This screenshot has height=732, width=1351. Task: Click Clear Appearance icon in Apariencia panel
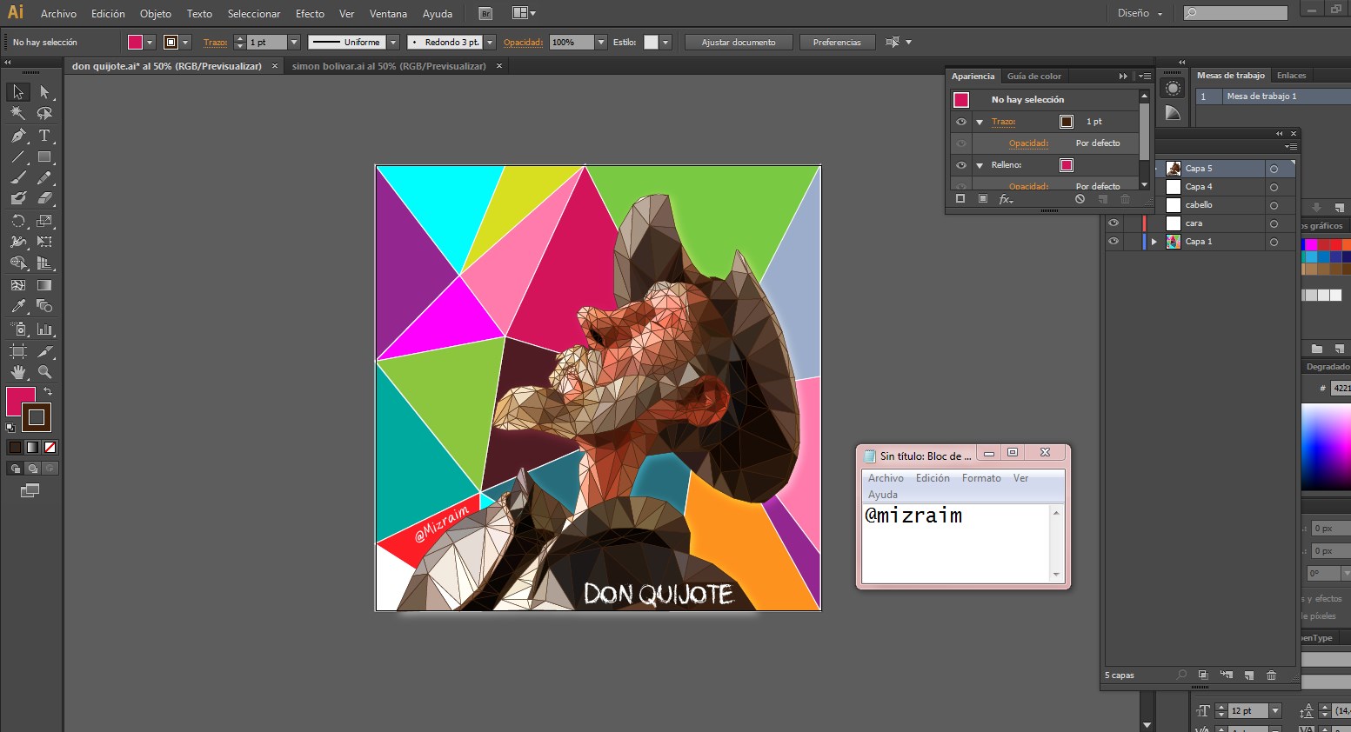[x=1080, y=199]
